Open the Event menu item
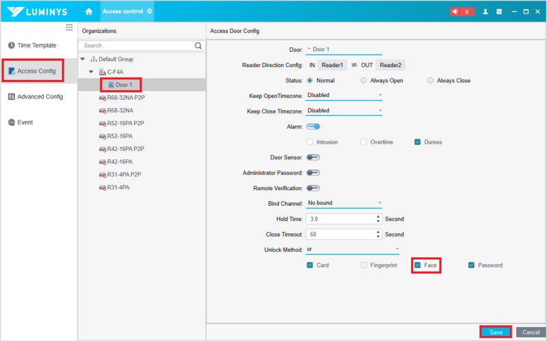Viewport: 547px width, 342px height. pos(21,122)
